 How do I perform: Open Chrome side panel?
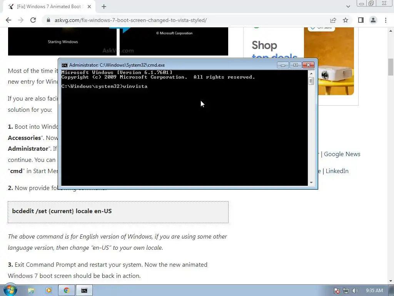coord(361,20)
